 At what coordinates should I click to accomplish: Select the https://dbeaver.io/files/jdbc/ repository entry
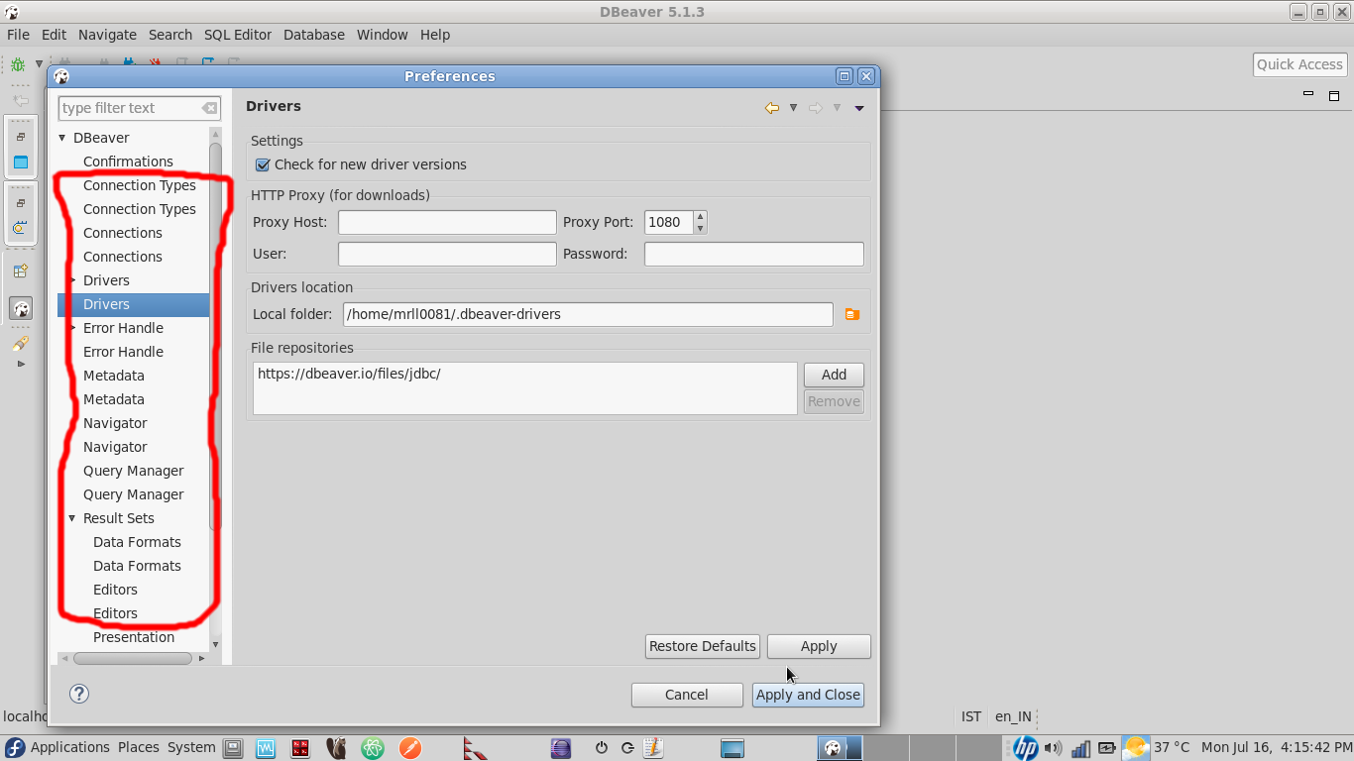pos(349,375)
